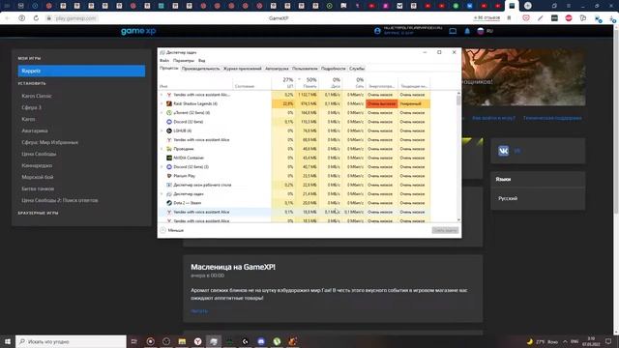
Task: Open the Windows Start menu
Action: pyautogui.click(x=8, y=341)
